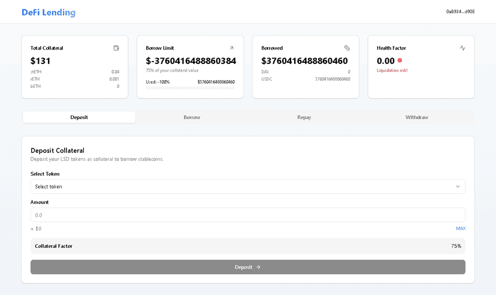The height and width of the screenshot is (295, 496).
Task: Open the Select token dropdown
Action: coord(247,187)
